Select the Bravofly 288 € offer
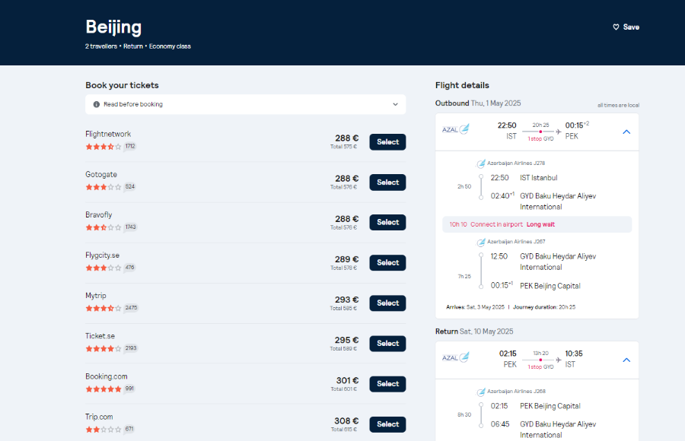Screen dimensions: 685x441 tap(387, 222)
